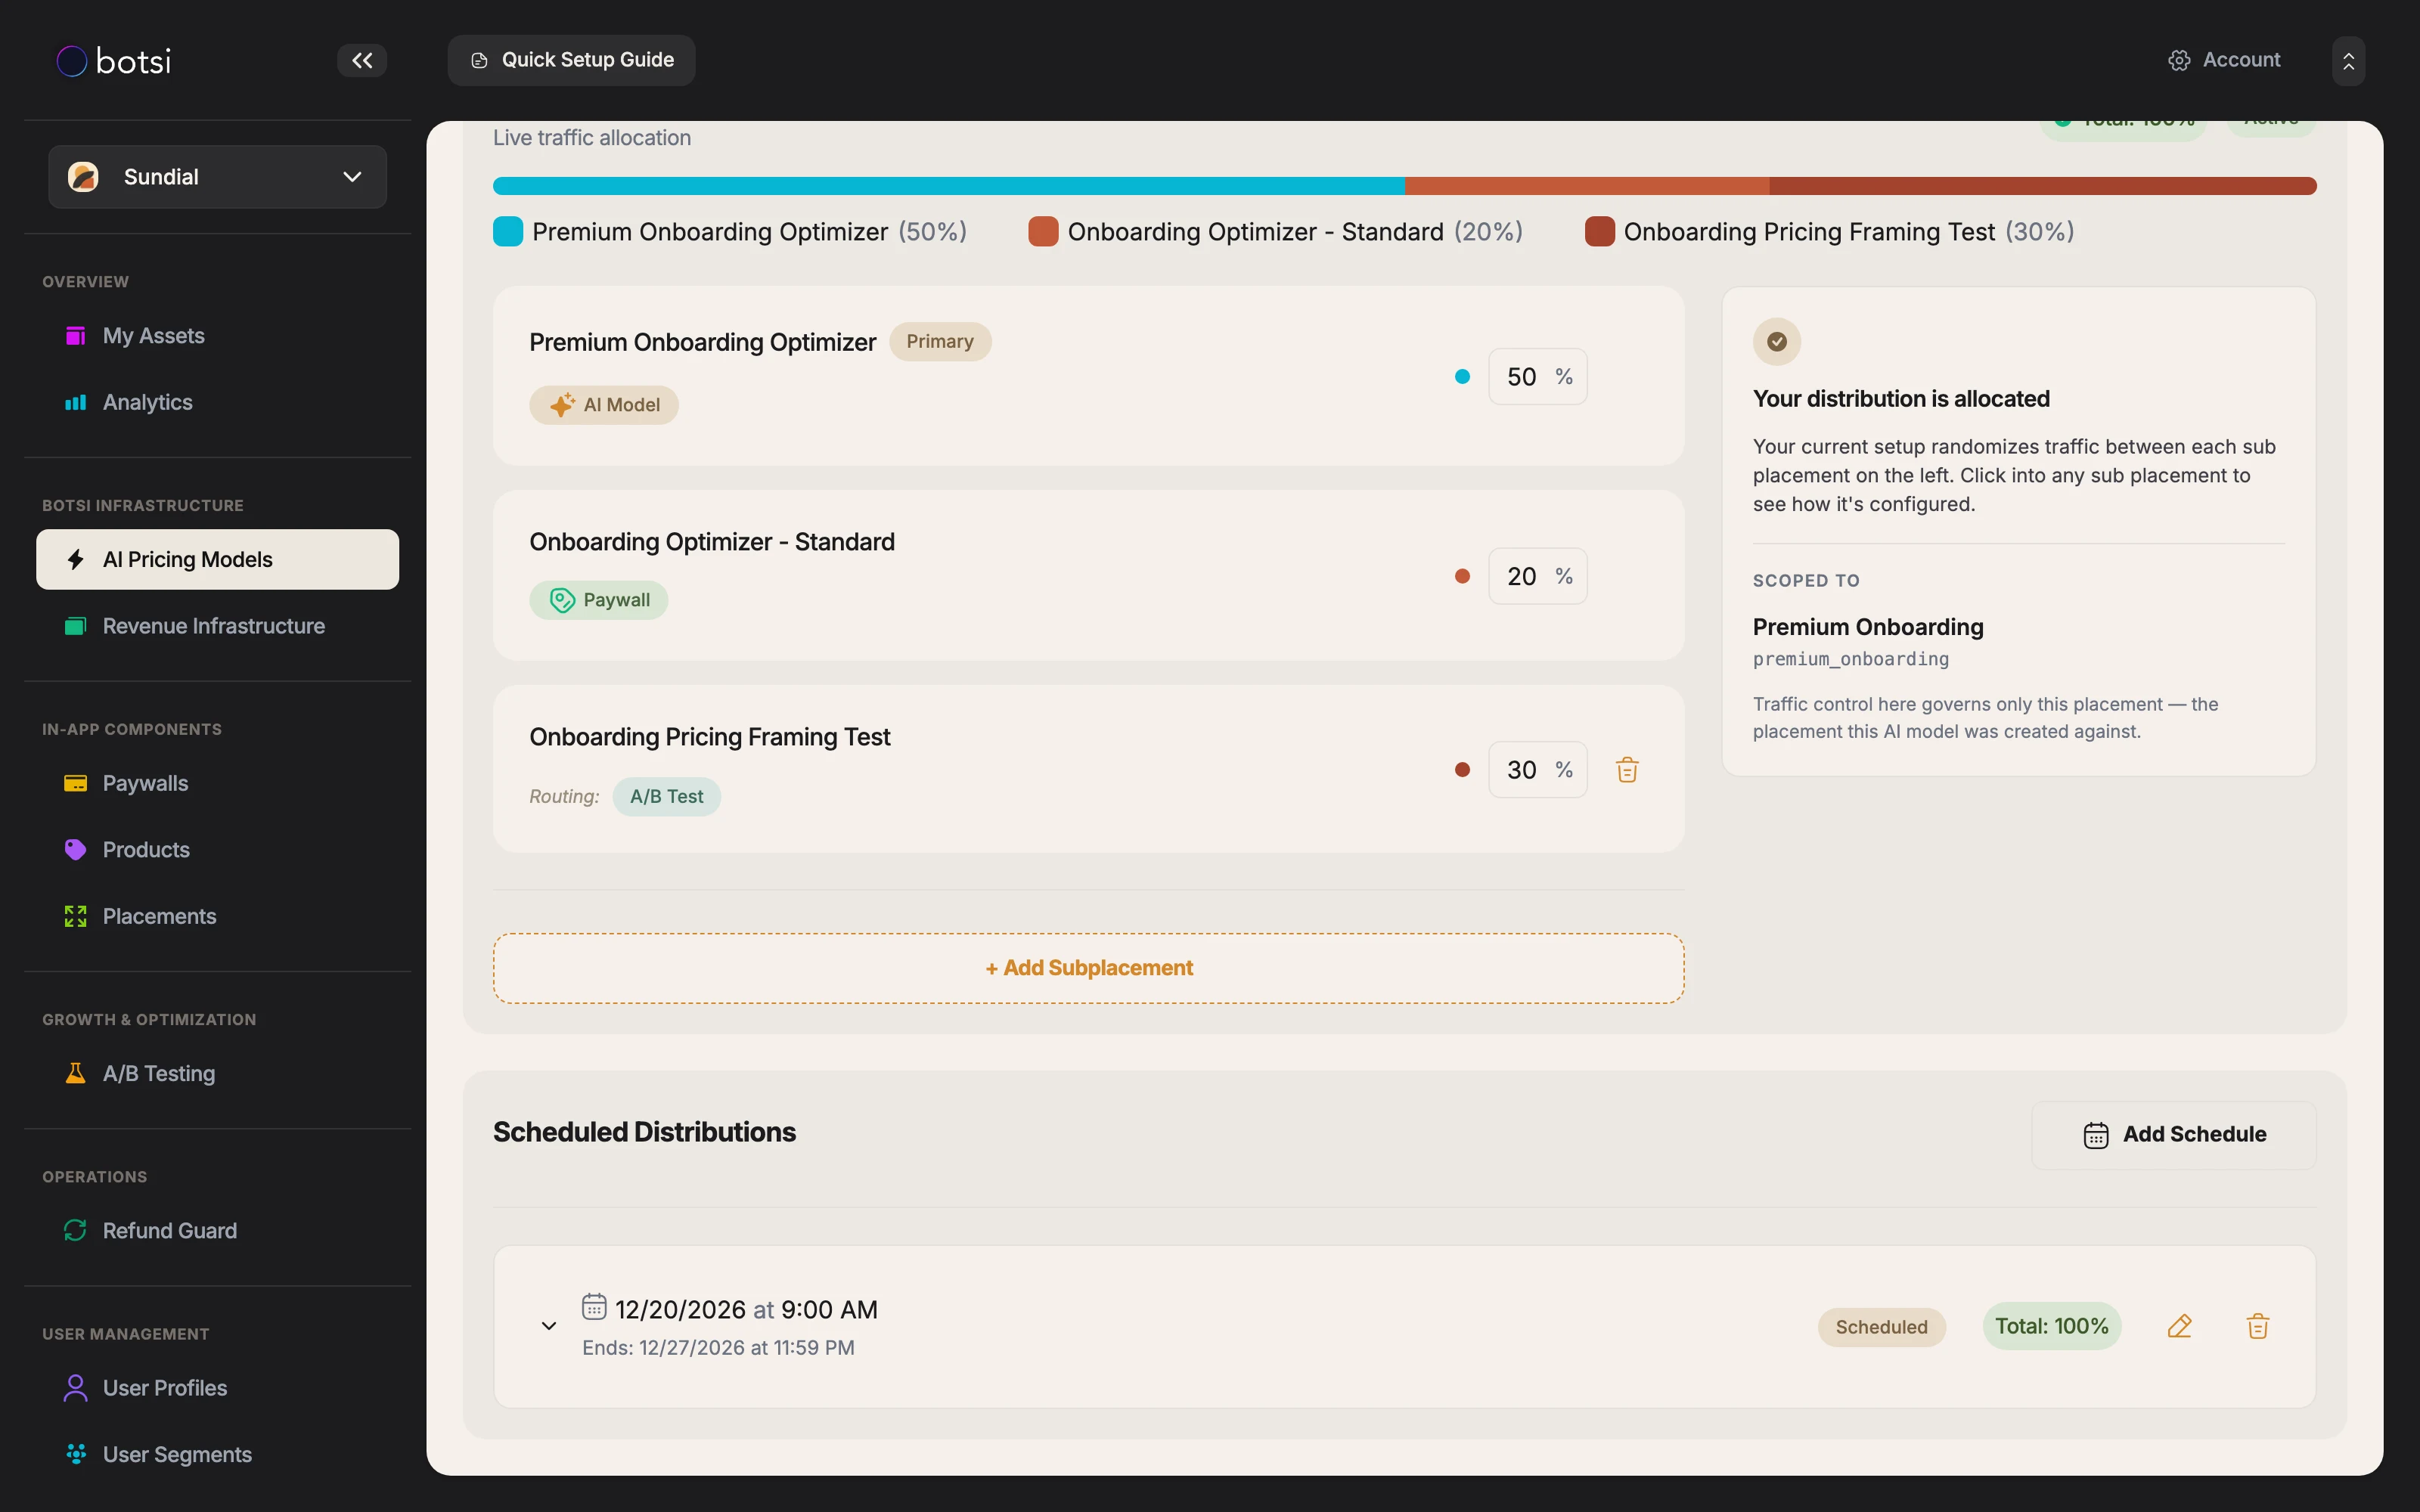
Task: Go to My Assets
Action: coord(218,336)
